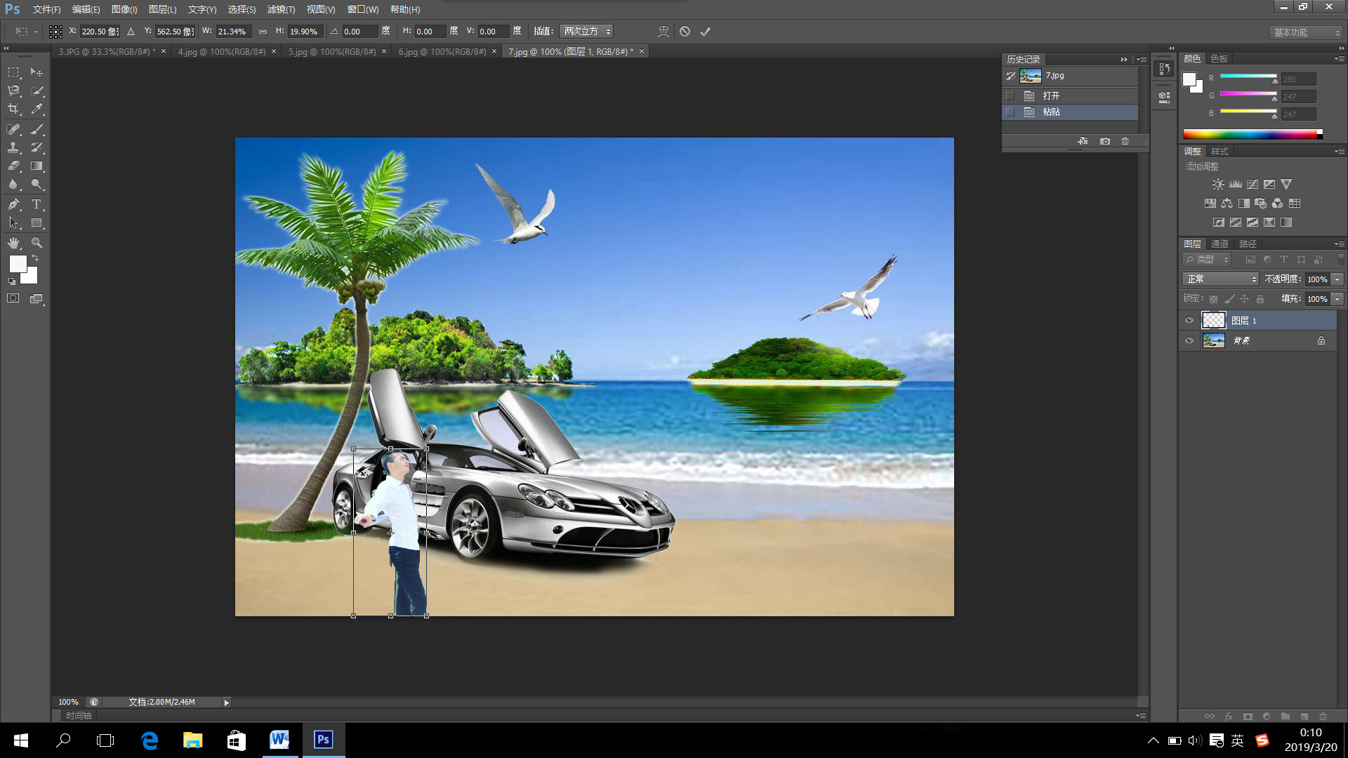The width and height of the screenshot is (1348, 758).
Task: Select the Spot Healing Brush tool
Action: pyautogui.click(x=13, y=129)
